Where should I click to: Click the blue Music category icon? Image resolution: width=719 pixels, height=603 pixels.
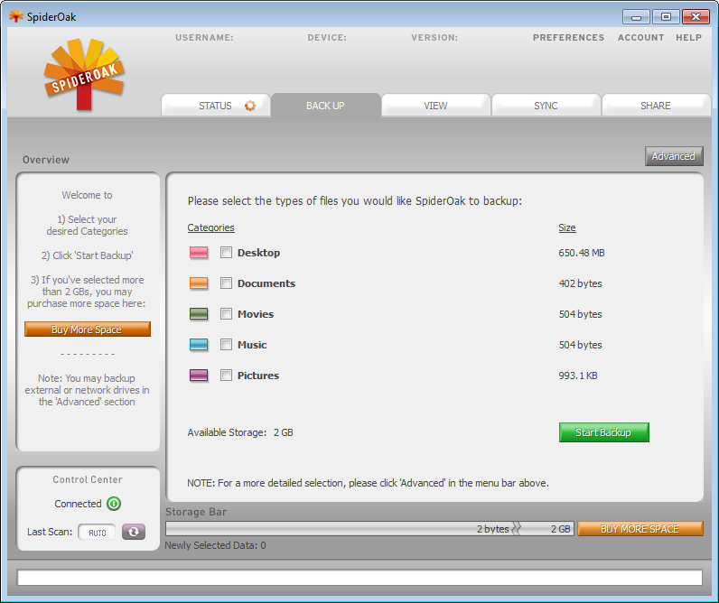[199, 346]
